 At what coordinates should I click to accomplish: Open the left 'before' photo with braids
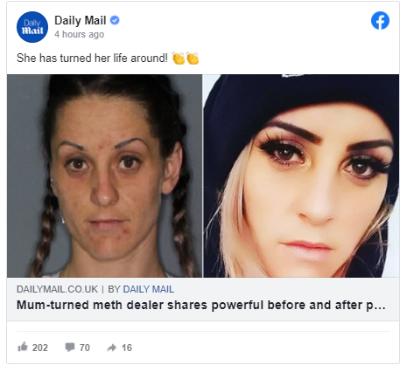coord(104,176)
